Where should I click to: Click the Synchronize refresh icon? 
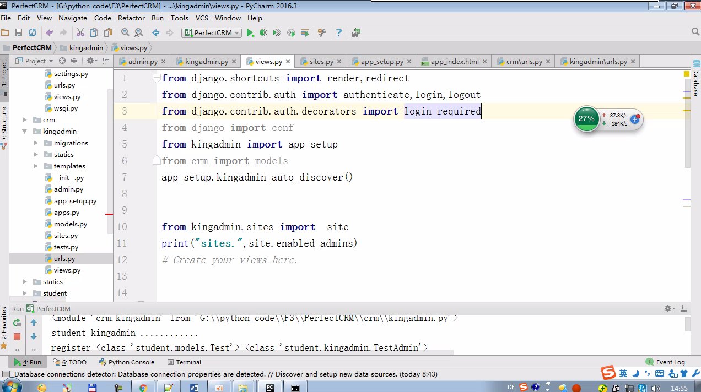click(x=33, y=33)
